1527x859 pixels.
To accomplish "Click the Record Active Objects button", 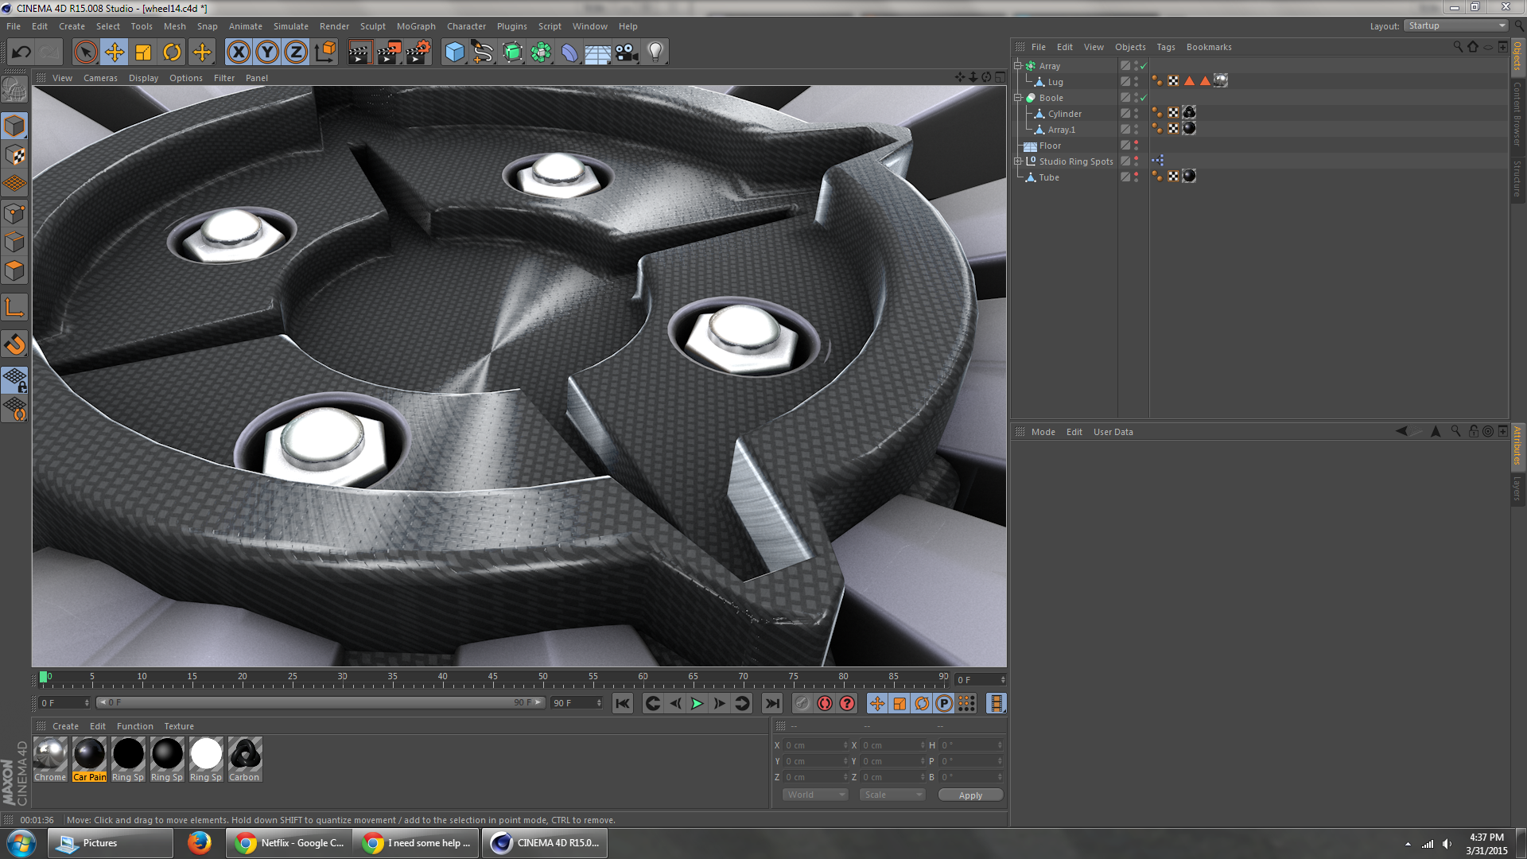I will [825, 703].
